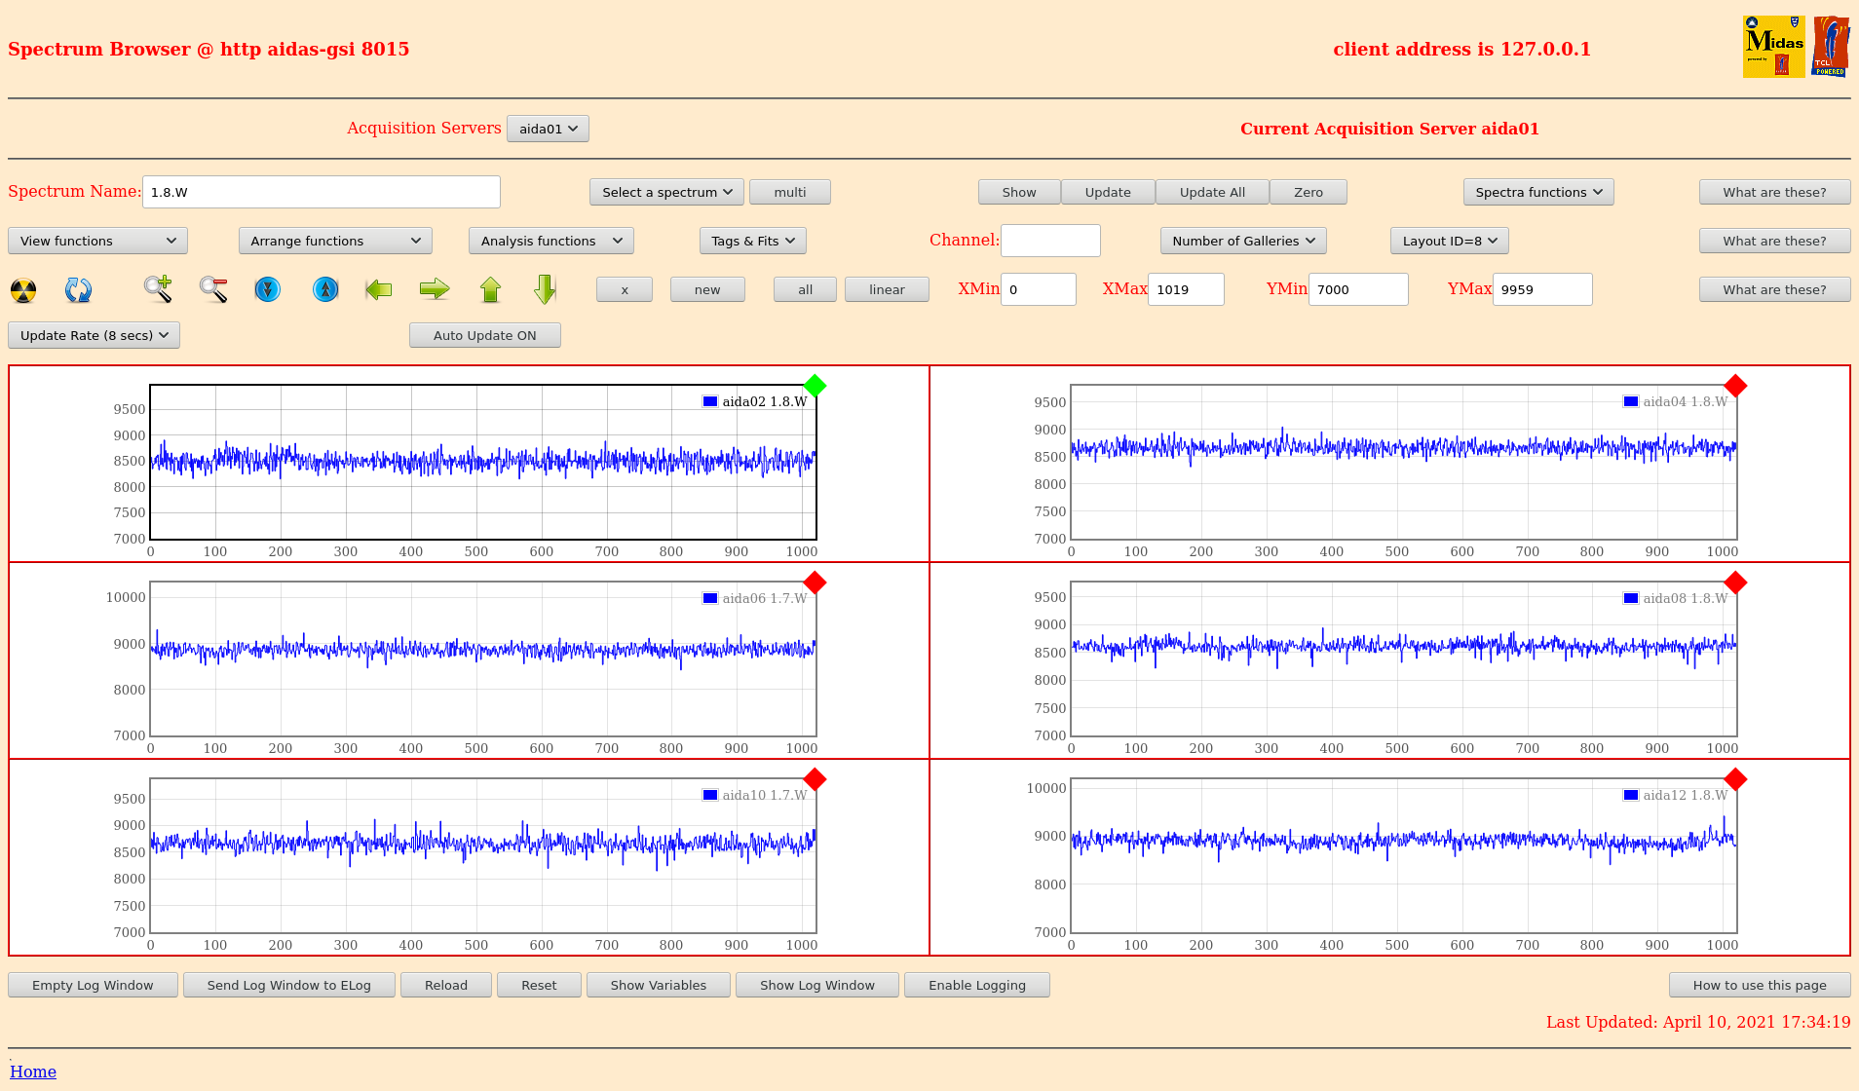Open the Acquisition Servers aida01 dropdown
1859x1091 pixels.
(548, 129)
